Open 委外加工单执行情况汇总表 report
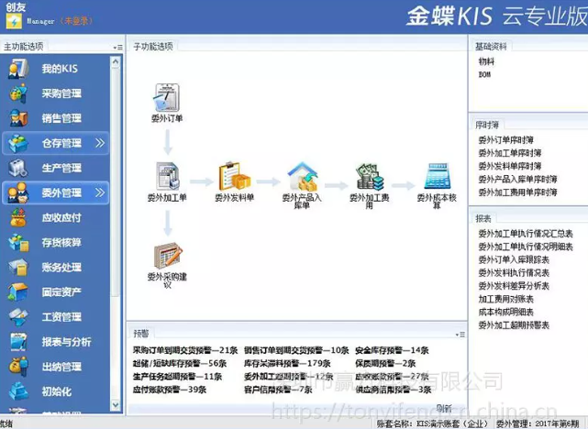Viewport: 588px width, 429px height. pos(526,234)
